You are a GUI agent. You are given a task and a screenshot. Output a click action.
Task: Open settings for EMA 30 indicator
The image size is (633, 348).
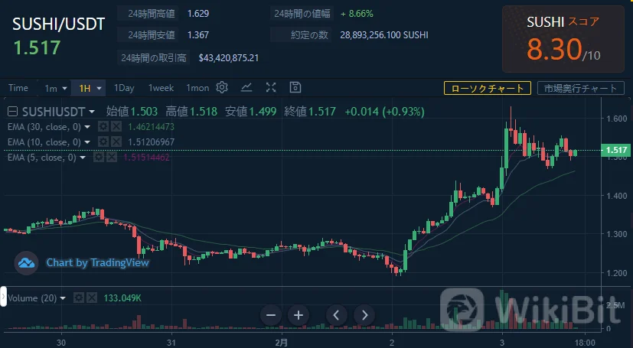pyautogui.click(x=103, y=127)
